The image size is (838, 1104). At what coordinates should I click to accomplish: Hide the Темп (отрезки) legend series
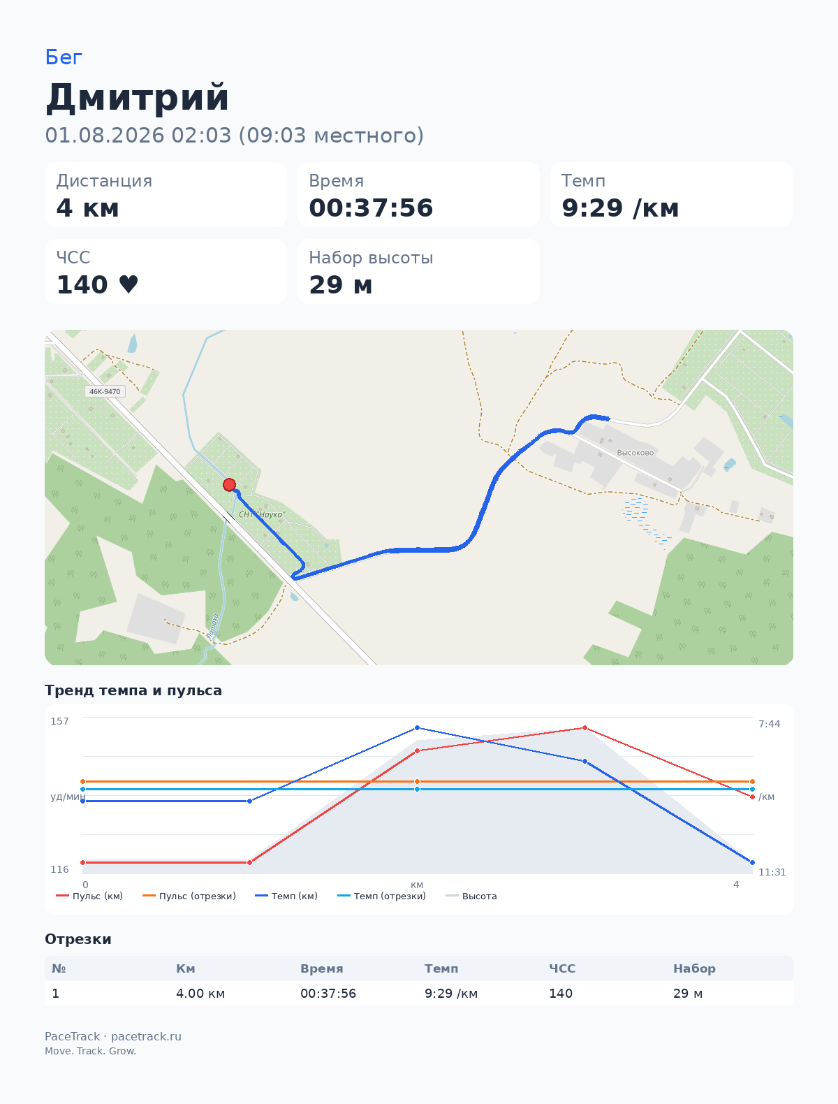[x=381, y=896]
